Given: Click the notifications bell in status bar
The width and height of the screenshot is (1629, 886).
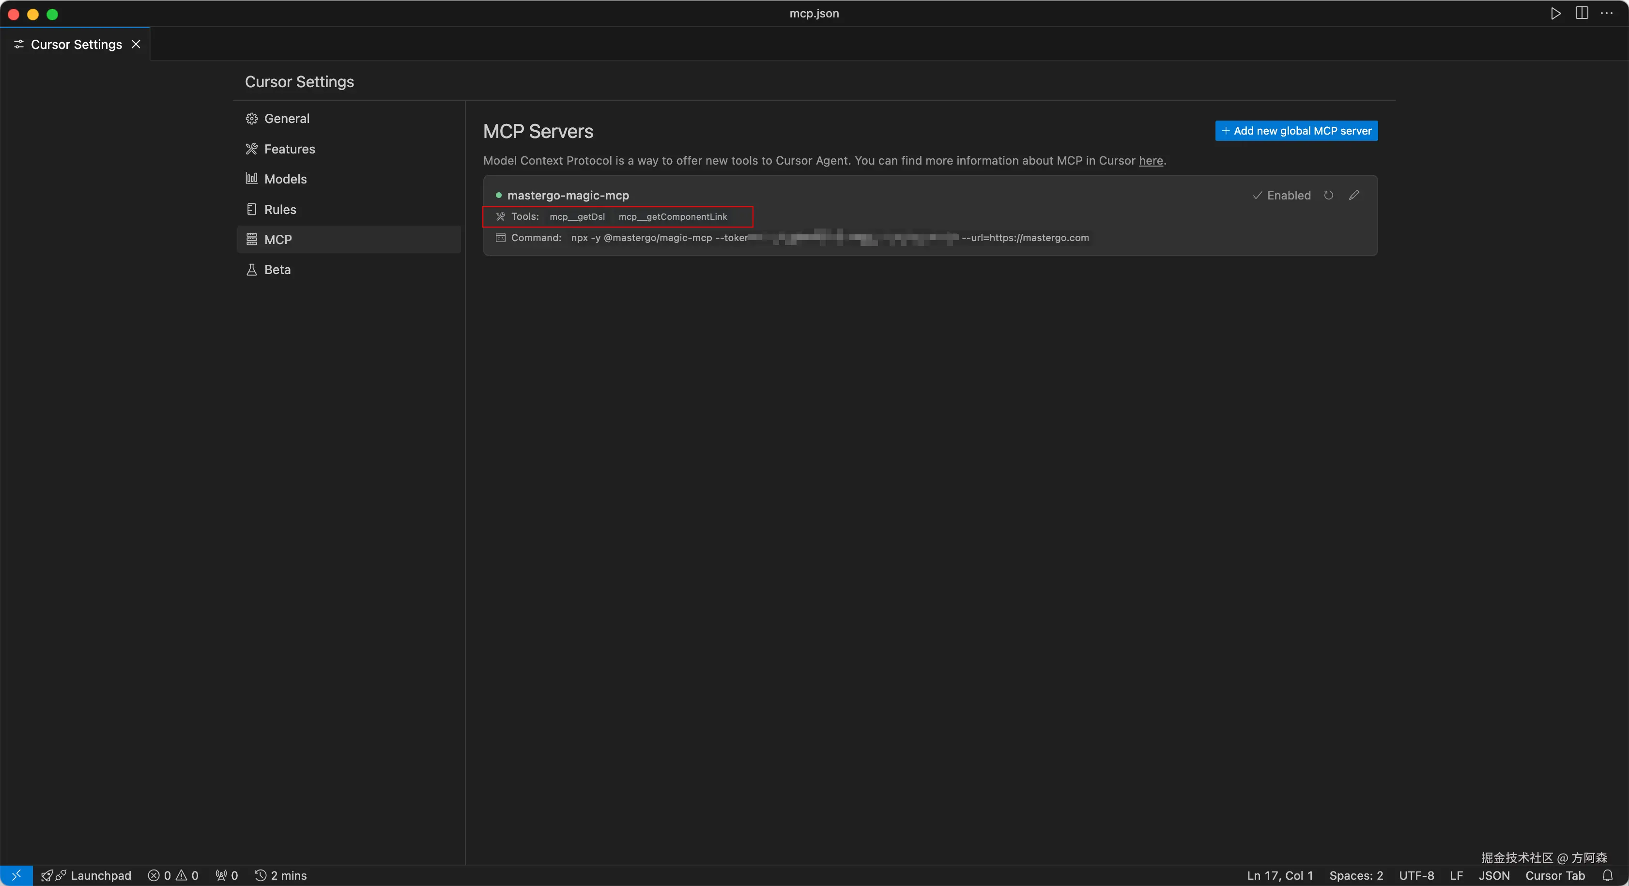Looking at the screenshot, I should (1608, 875).
